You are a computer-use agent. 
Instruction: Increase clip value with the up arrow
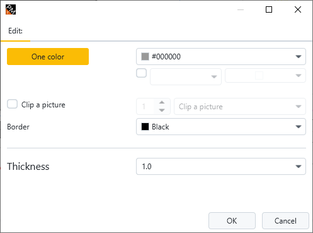click(x=162, y=102)
